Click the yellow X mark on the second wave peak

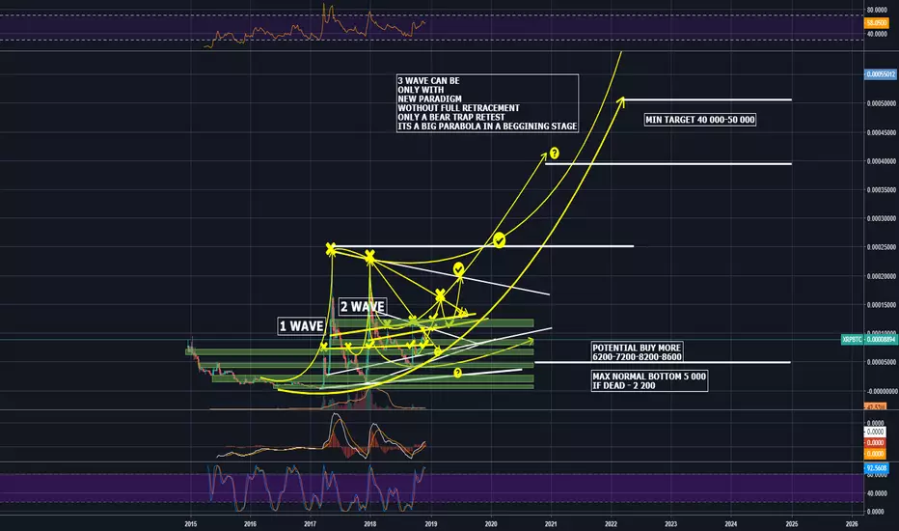369,256
